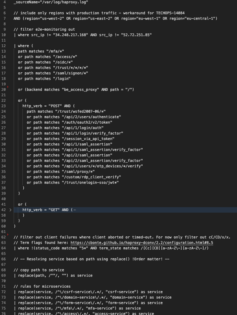Click the collapsed ellipsis after GET AND (
Screen dimensions: 237x315
75,210
